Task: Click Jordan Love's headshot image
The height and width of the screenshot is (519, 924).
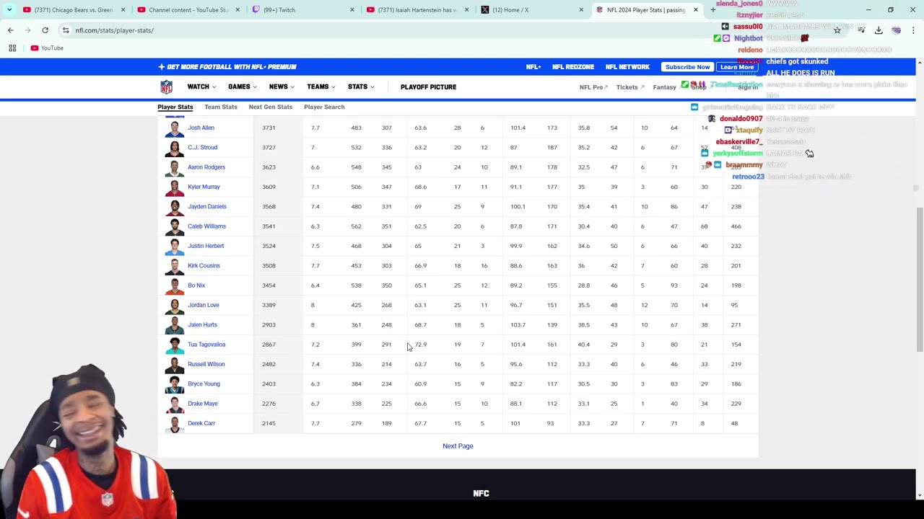Action: 175,305
